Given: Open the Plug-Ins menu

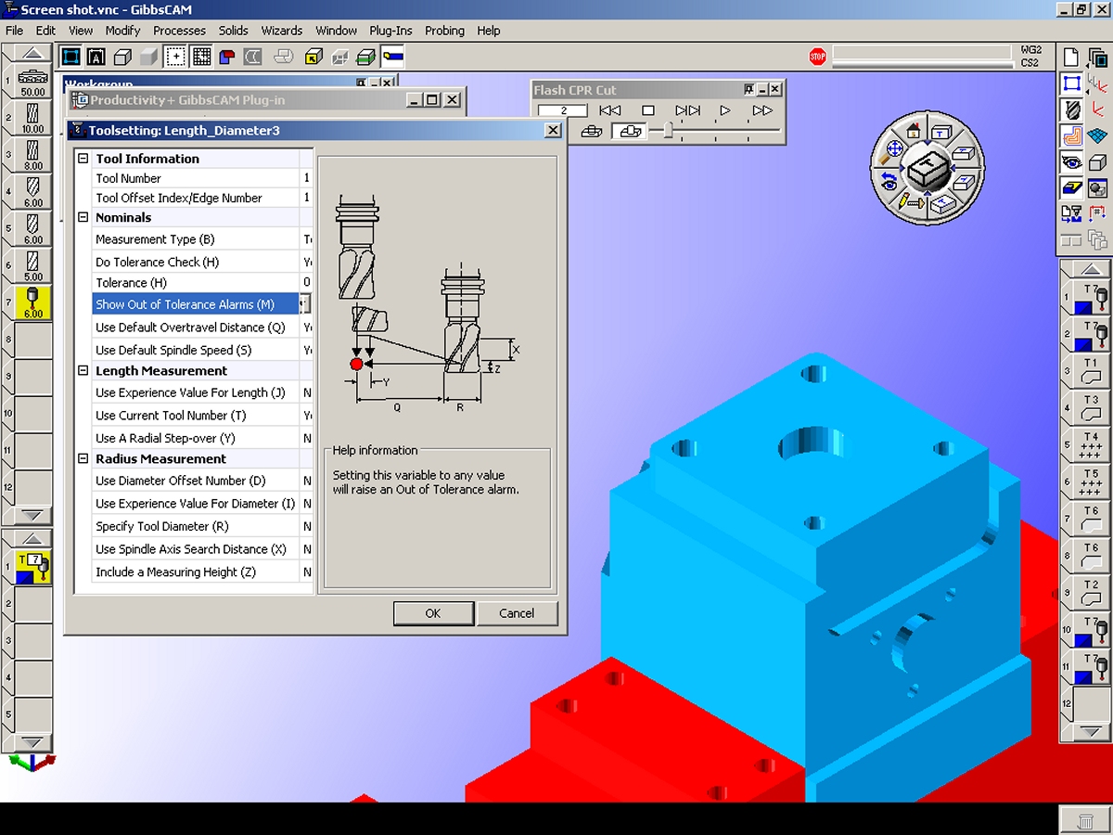Looking at the screenshot, I should click(390, 31).
